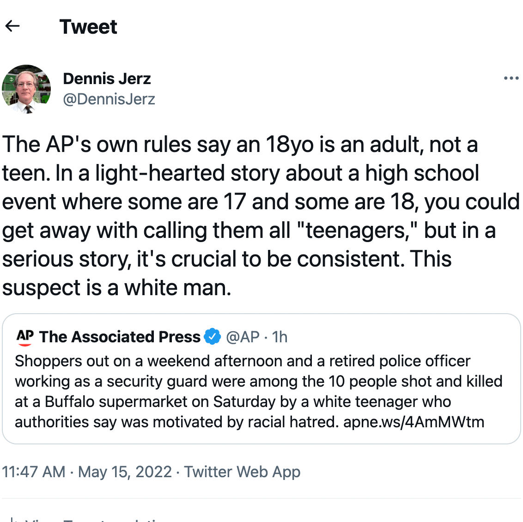
Task: Open the apne.ws/4AmMWtm link
Action: 414,422
